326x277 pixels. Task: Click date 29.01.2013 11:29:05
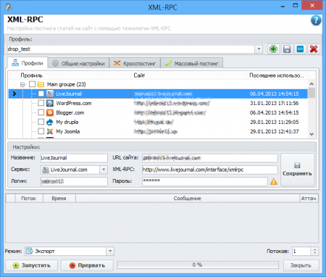click(x=275, y=122)
